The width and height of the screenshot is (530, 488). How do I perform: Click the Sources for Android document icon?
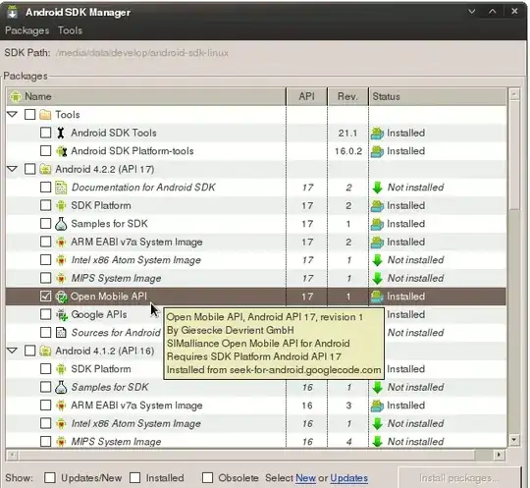[x=61, y=333]
